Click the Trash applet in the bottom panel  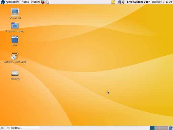click(171, 128)
